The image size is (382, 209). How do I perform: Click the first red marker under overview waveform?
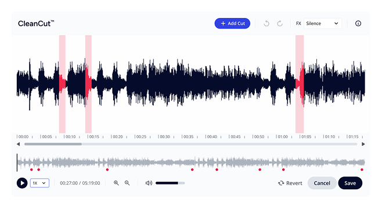tap(31, 170)
